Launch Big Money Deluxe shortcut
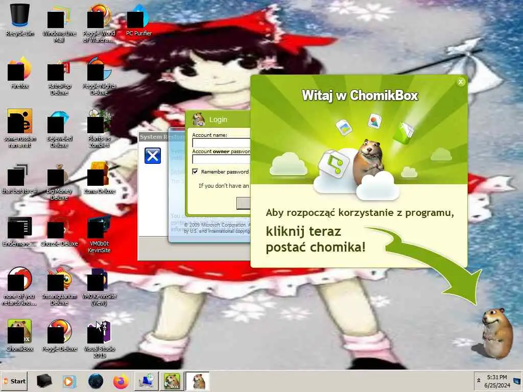This screenshot has width=523, height=392. 59,181
